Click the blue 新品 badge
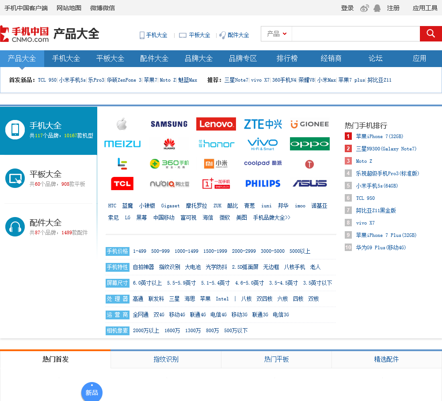Screen dimensions: 442x401 pyautogui.click(x=92, y=392)
